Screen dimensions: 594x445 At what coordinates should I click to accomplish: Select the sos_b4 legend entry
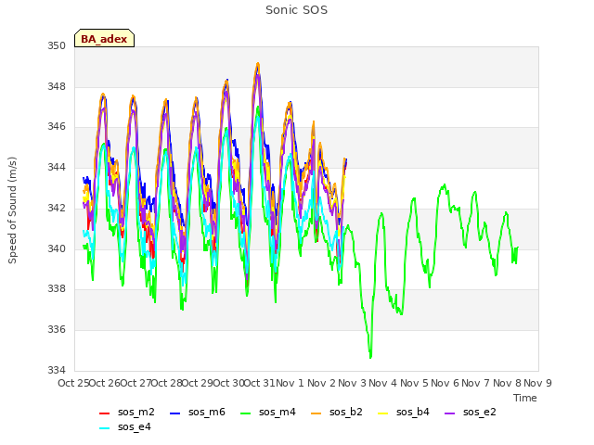click(404, 412)
